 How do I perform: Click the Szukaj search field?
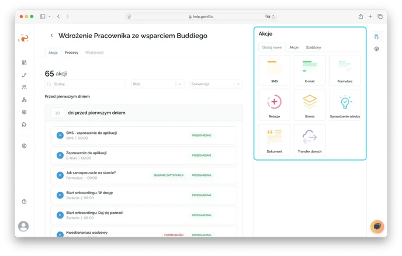coord(85,84)
